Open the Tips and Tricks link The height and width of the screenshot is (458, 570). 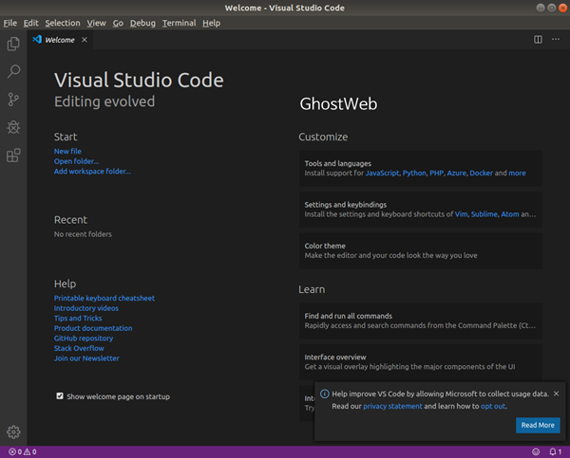78,319
